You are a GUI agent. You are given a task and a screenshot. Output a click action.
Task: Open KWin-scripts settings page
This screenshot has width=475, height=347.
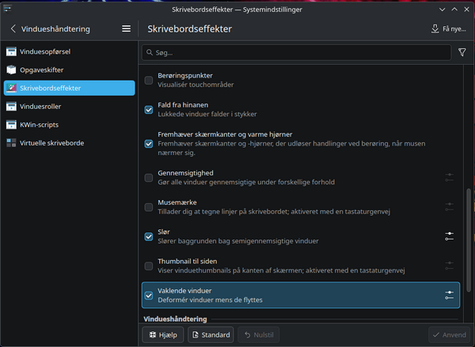point(38,125)
